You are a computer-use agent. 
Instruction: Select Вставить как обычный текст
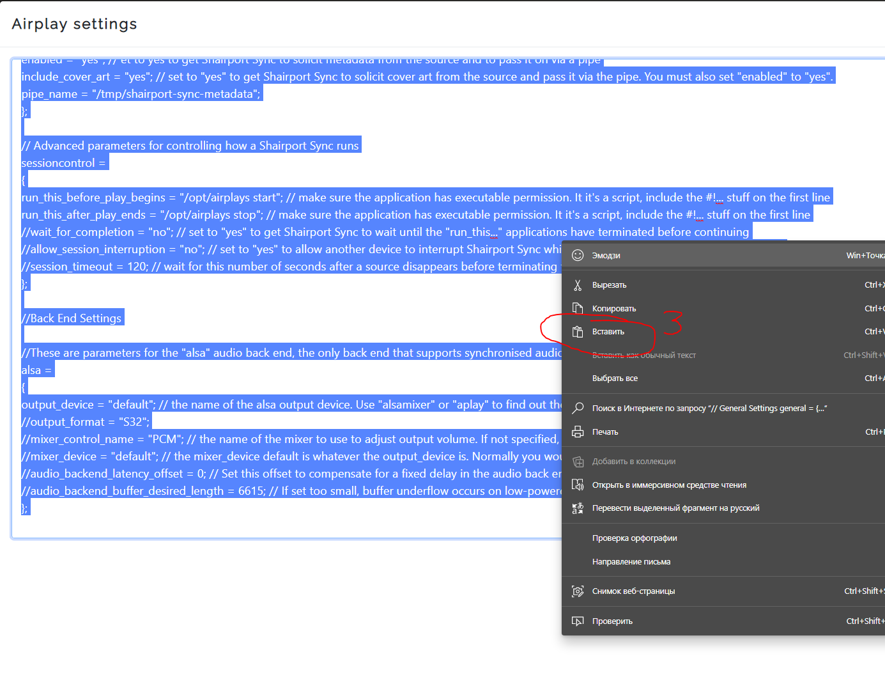click(723, 355)
